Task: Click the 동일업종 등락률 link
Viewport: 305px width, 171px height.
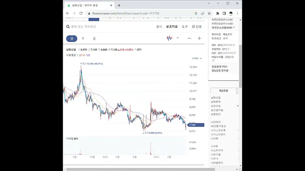Action: coord(220,71)
